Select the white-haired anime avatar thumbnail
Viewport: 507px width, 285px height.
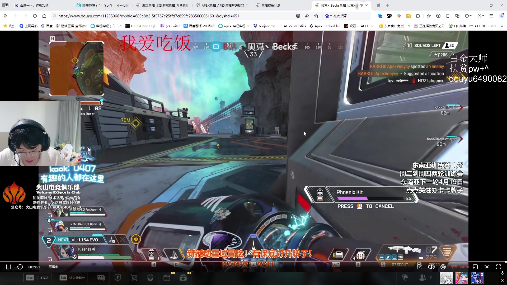tap(447, 278)
